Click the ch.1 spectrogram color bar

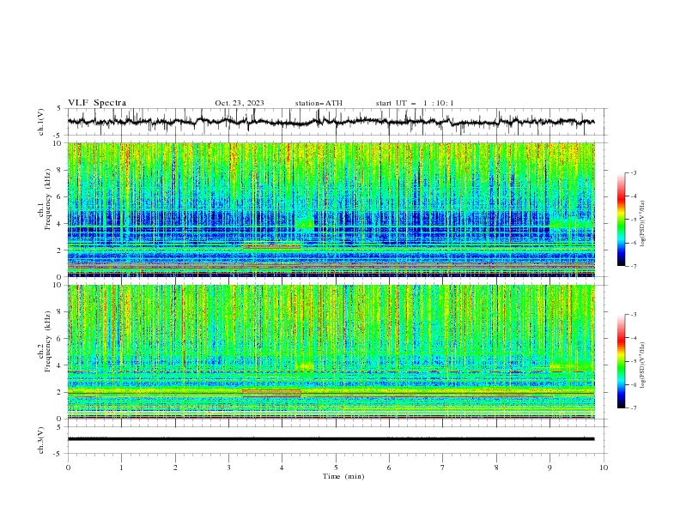[621, 220]
